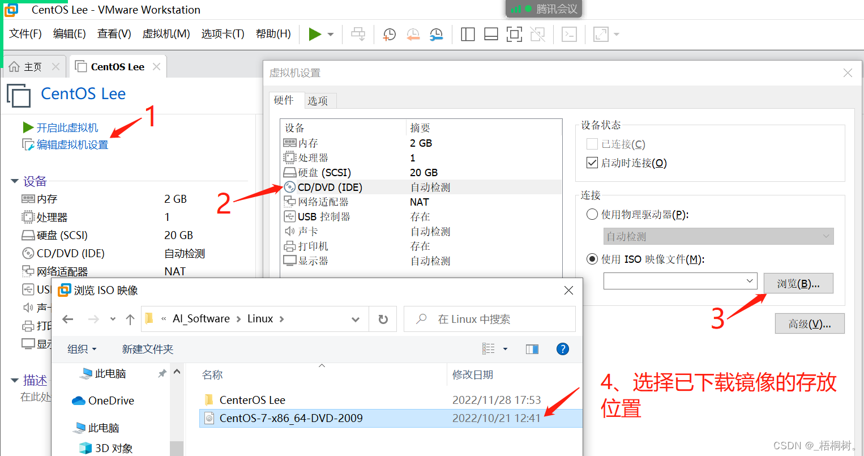Open the 自动检测 physical drive dropdown
The width and height of the screenshot is (864, 456).
(718, 236)
